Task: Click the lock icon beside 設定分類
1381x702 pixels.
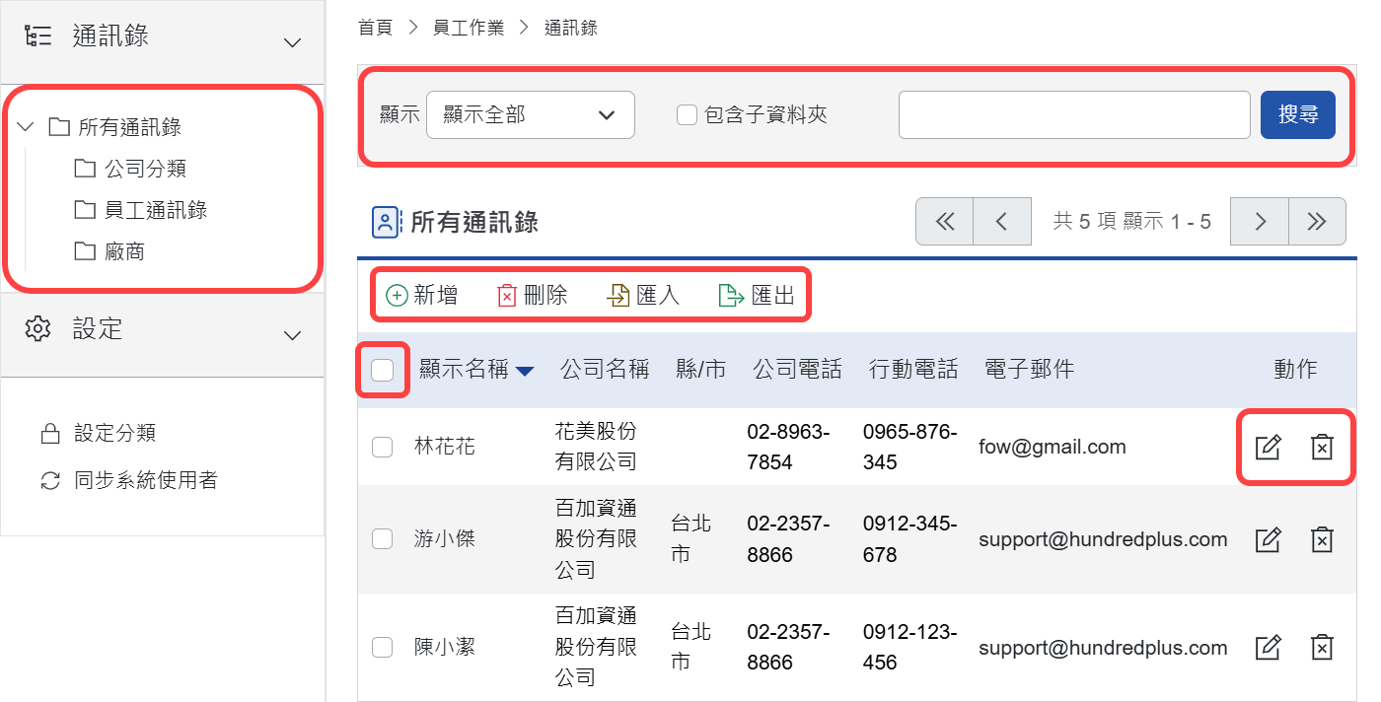Action: (x=49, y=434)
